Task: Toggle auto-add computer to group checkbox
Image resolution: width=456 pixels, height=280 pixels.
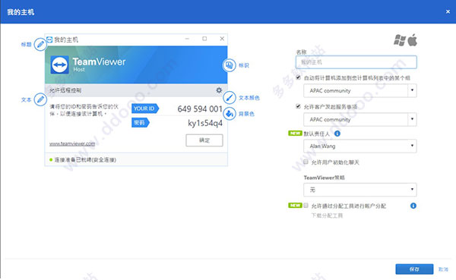Action: tap(298, 77)
